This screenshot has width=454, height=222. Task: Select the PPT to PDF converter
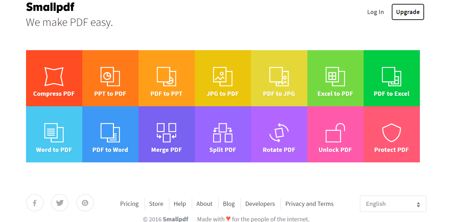click(x=110, y=78)
